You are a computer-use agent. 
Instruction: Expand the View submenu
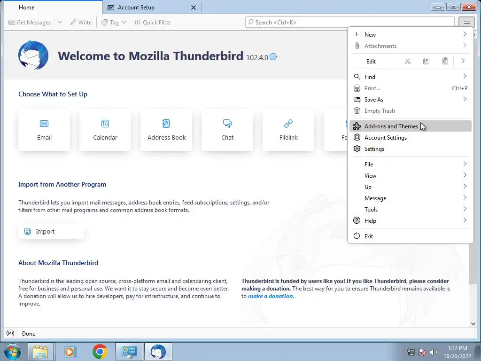coord(410,176)
